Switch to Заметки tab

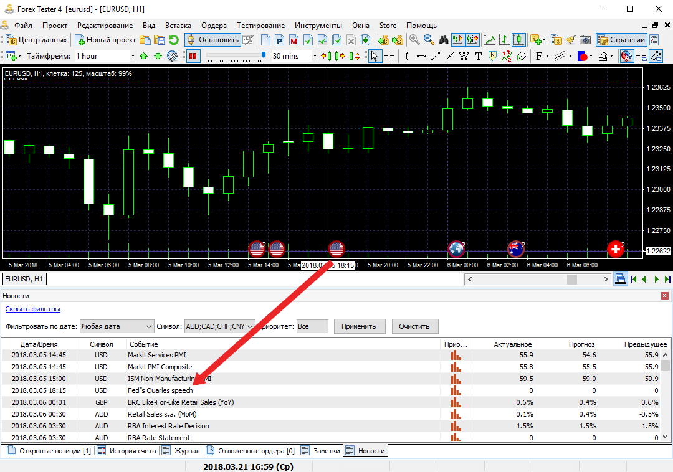tap(321, 451)
